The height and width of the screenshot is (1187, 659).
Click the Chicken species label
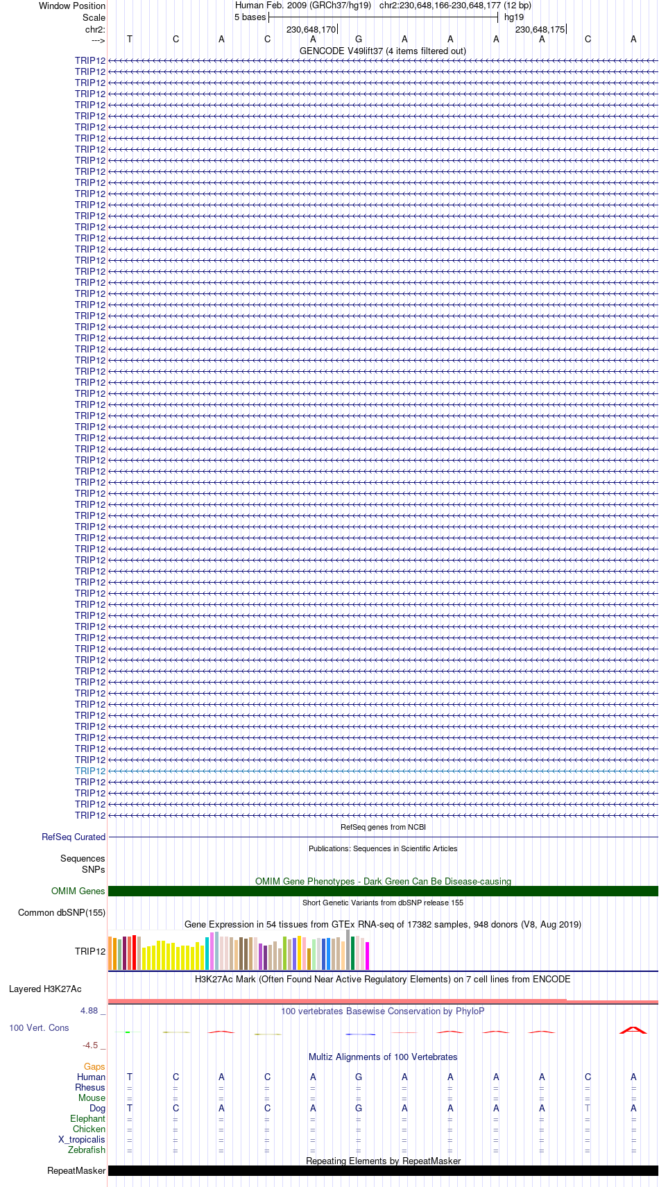89,1129
